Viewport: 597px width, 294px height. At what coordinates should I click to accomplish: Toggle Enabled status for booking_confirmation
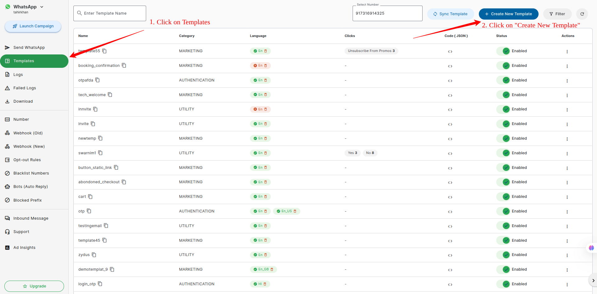click(x=503, y=66)
